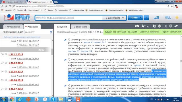Screen dimensions: 182x102
Task: Click the document vertical scrollbar thumb
Action: pyautogui.click(x=181, y=61)
